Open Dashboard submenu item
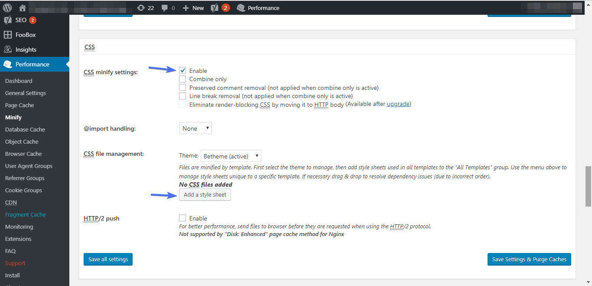The height and width of the screenshot is (286, 592). coord(19,81)
